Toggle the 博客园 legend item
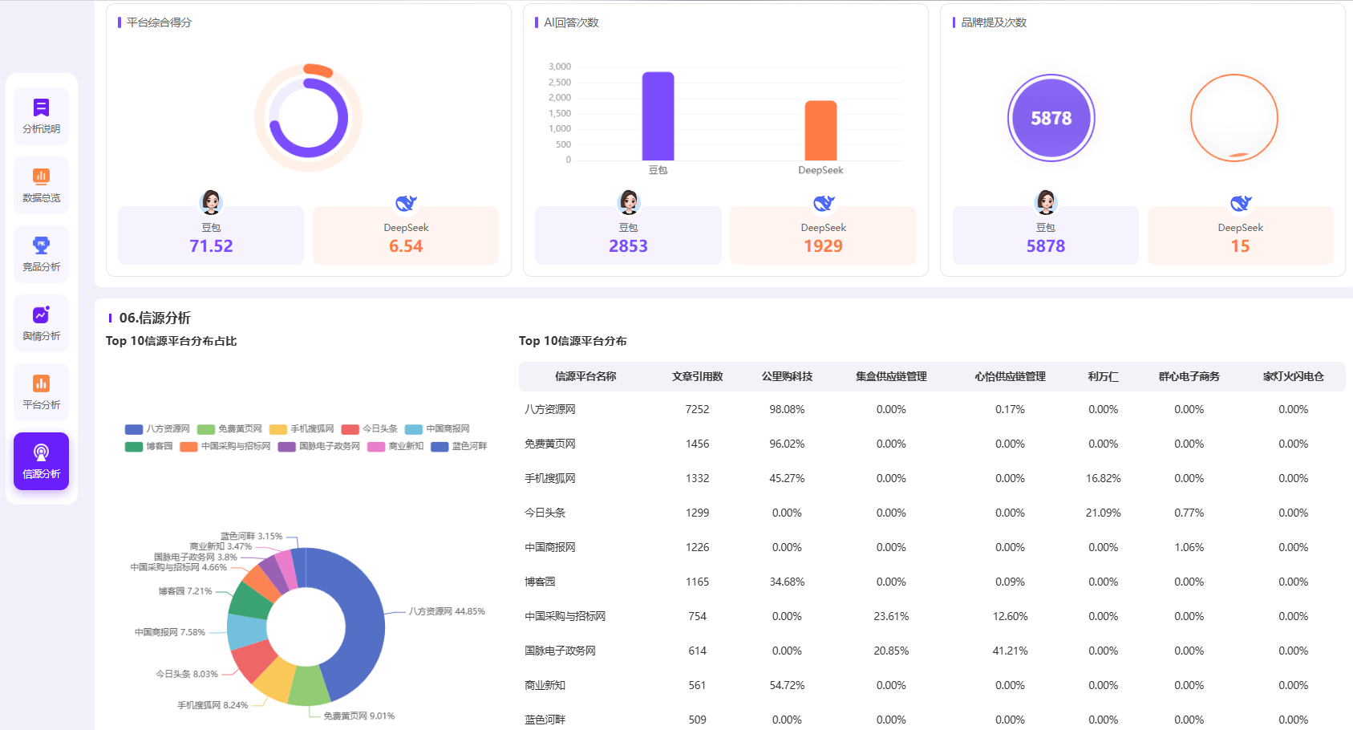This screenshot has height=730, width=1353. (x=148, y=446)
